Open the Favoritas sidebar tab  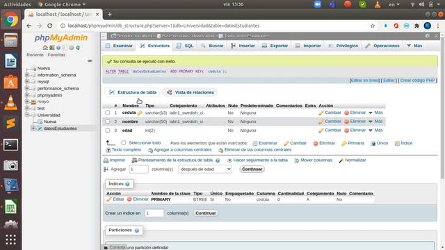[x=56, y=55]
